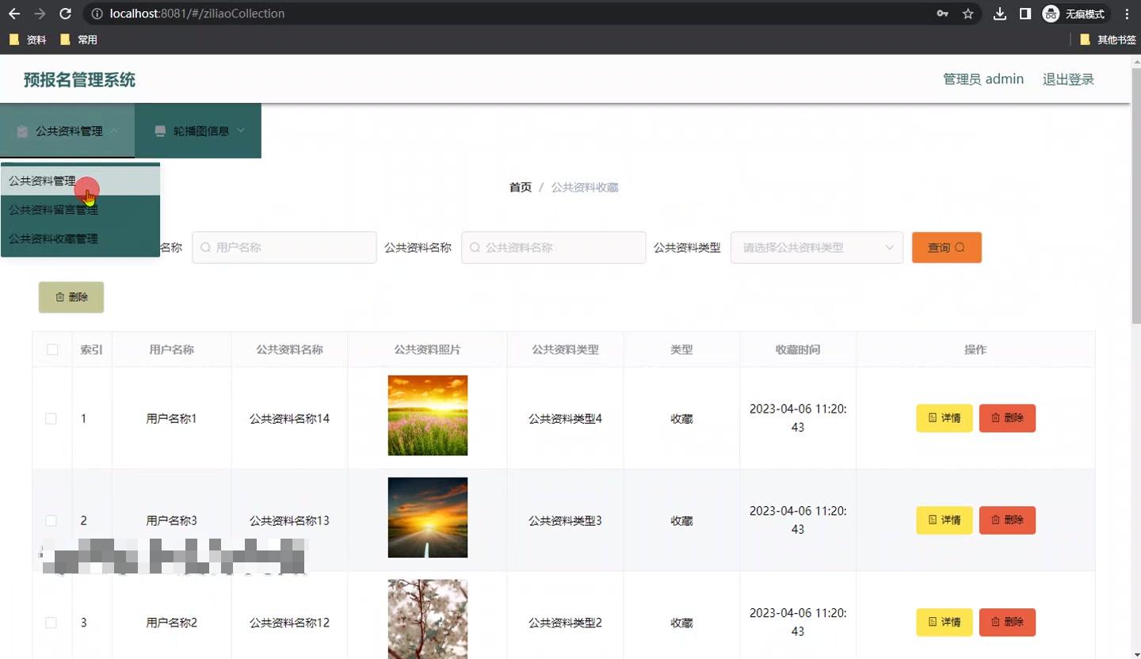Open the 请选择公共资料类型 dropdown
Image resolution: width=1141 pixels, height=659 pixels.
click(x=816, y=247)
